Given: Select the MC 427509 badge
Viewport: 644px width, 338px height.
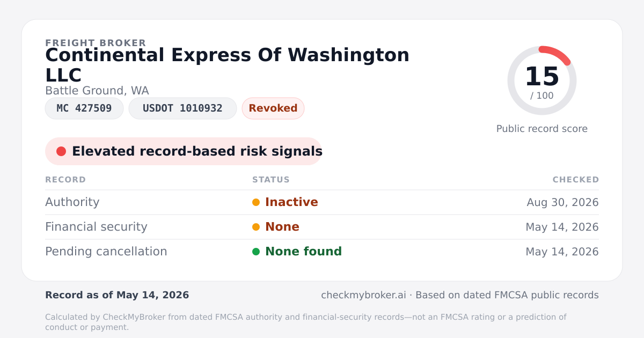Looking at the screenshot, I should (84, 108).
